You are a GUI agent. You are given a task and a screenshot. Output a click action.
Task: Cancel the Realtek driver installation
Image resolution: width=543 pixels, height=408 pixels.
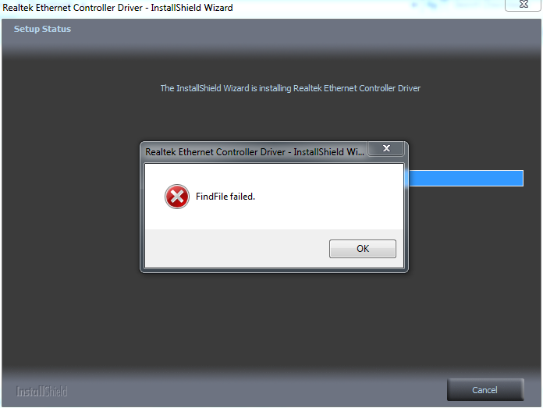(x=485, y=390)
